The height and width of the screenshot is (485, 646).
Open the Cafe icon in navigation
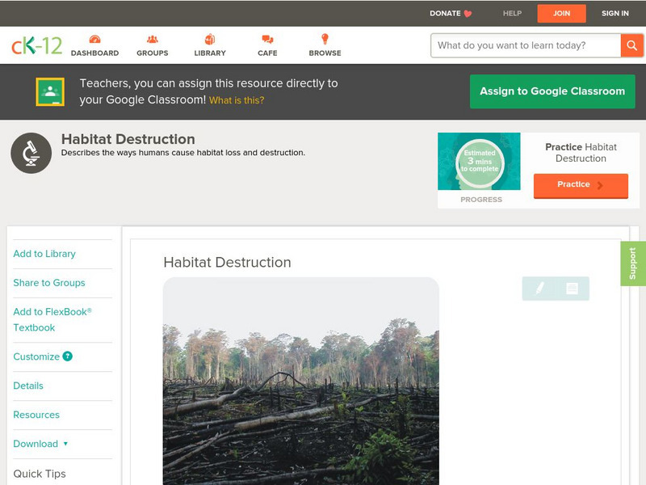click(267, 40)
